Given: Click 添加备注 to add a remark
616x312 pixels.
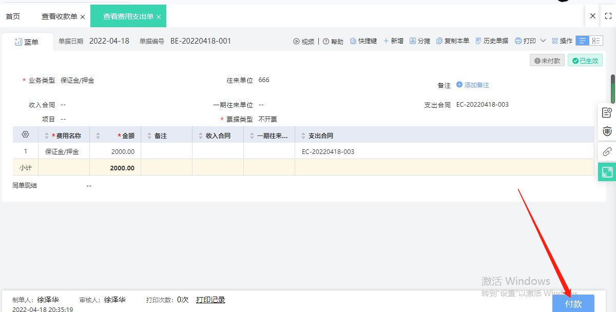Looking at the screenshot, I should tap(473, 85).
